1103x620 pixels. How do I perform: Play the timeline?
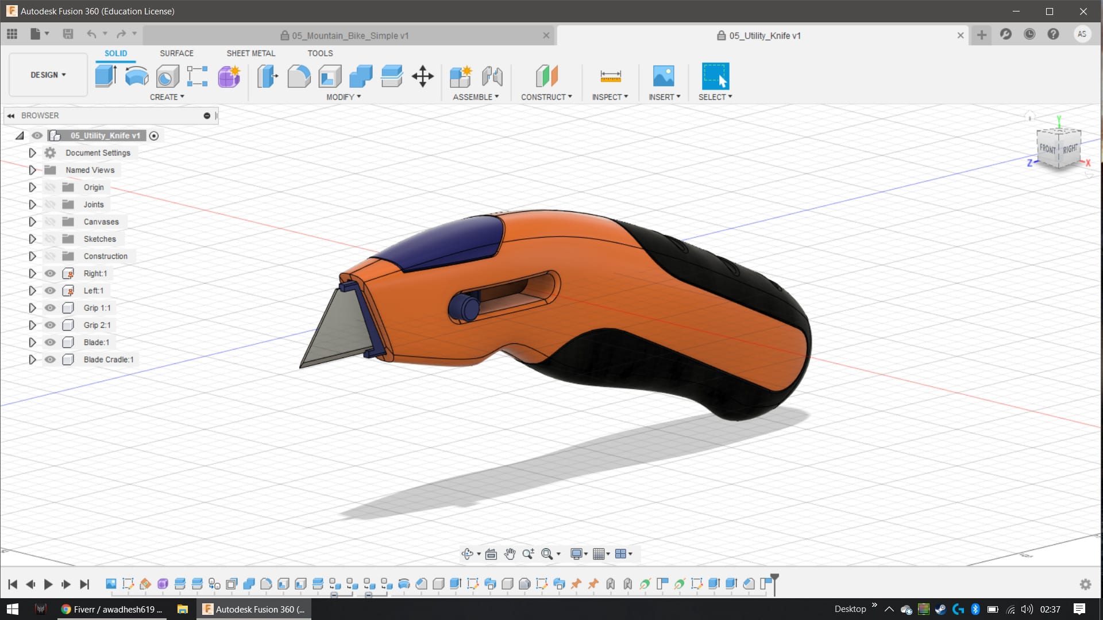tap(48, 584)
